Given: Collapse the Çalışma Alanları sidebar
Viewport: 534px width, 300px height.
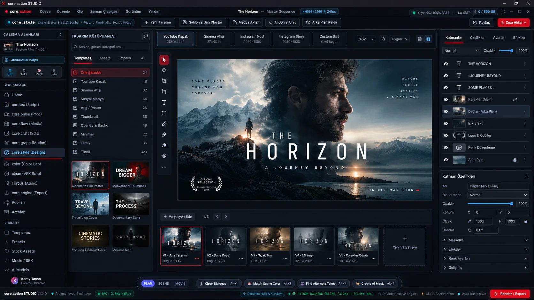Looking at the screenshot, I should 60,34.
